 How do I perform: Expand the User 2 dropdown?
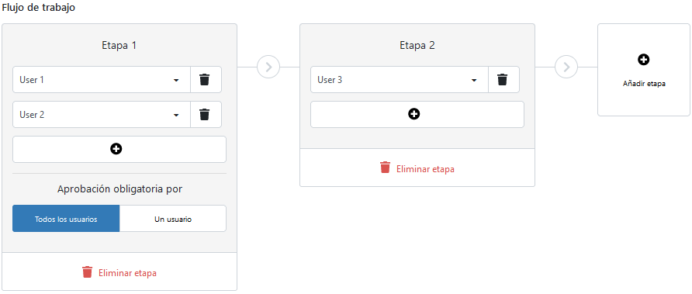click(102, 115)
